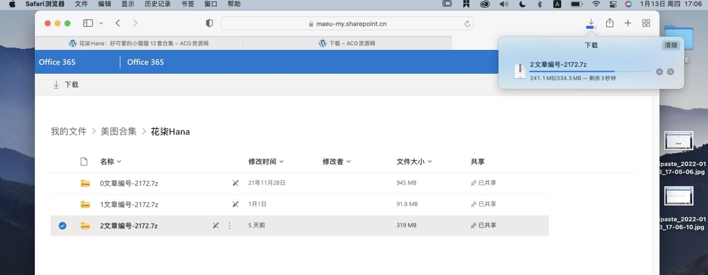Click 清除 in downloads popup
This screenshot has height=275, width=708.
coord(671,45)
